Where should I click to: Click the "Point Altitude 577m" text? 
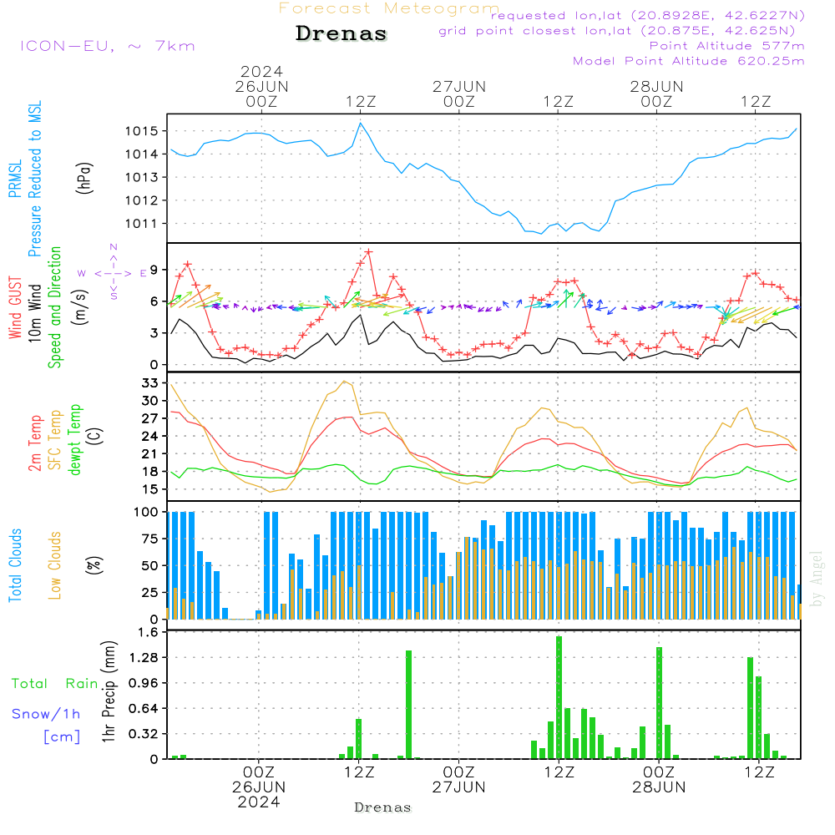tap(727, 46)
